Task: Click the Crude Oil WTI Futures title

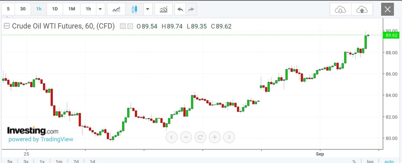Action: (x=63, y=26)
